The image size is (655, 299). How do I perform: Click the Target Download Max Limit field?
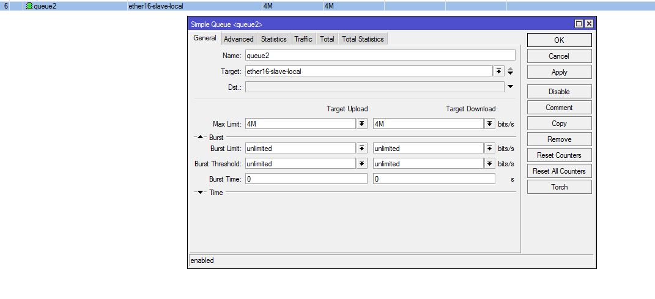pyautogui.click(x=428, y=124)
